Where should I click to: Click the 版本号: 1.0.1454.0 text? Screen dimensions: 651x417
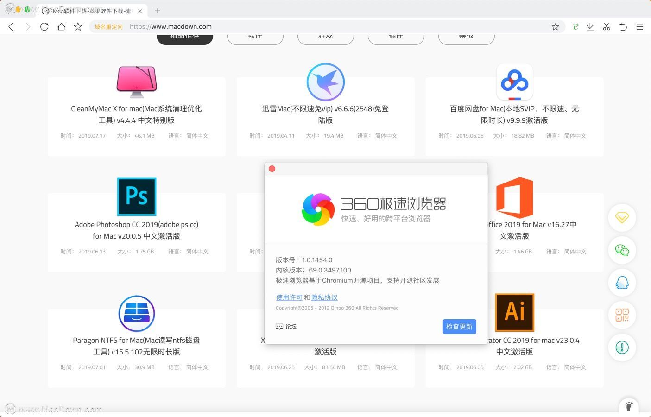point(304,260)
